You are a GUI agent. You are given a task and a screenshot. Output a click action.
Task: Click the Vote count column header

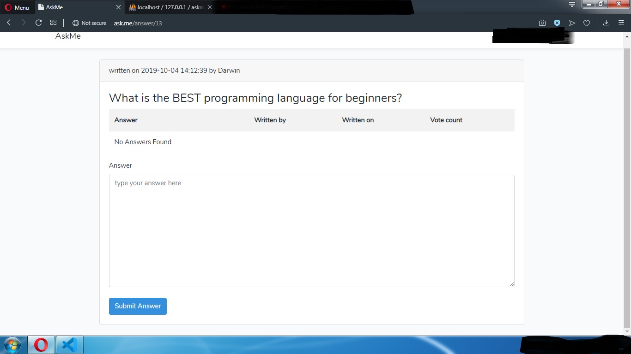coord(446,120)
